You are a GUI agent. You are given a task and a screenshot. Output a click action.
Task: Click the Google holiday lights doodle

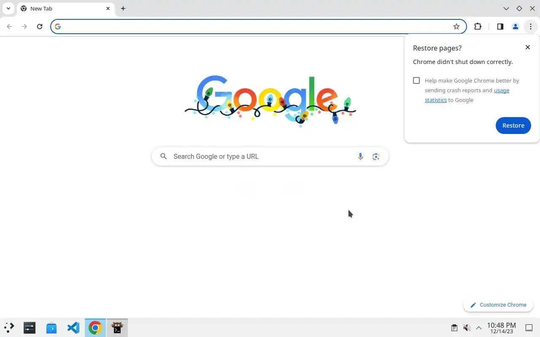[270, 100]
